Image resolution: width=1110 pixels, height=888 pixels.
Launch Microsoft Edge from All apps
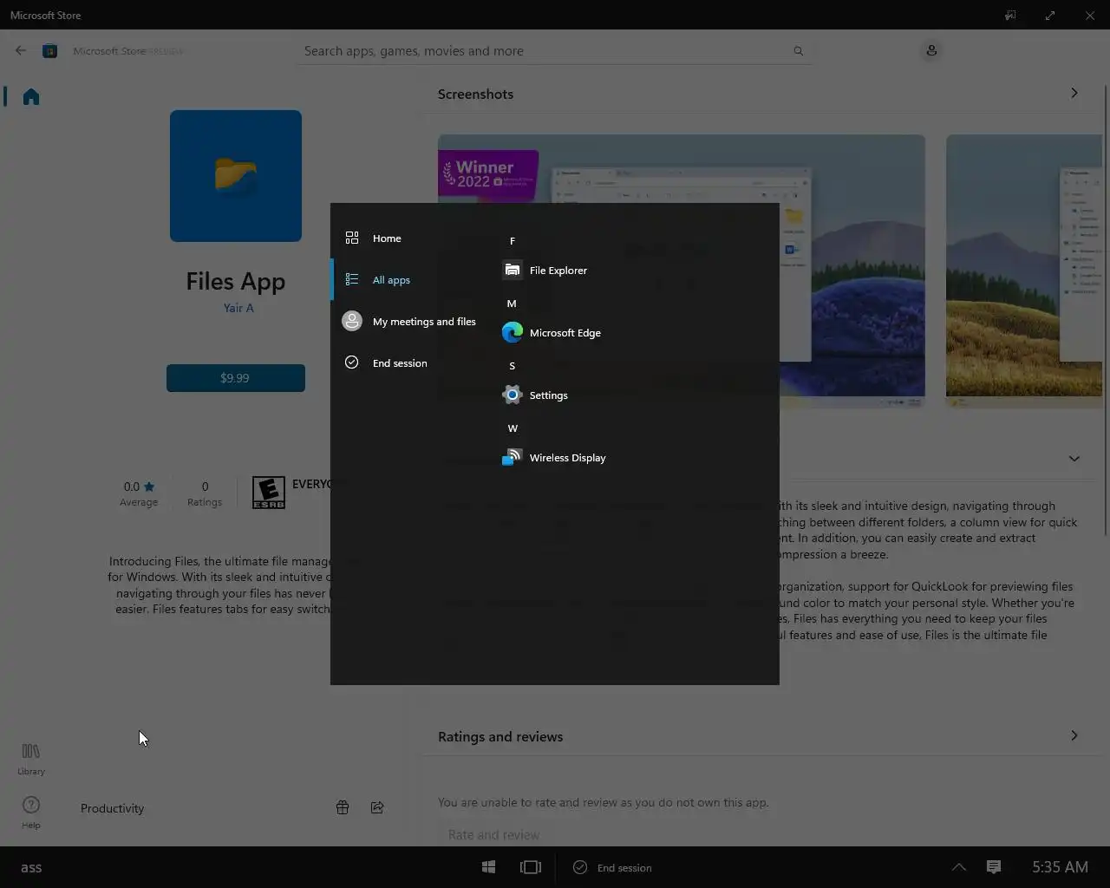[x=552, y=333]
